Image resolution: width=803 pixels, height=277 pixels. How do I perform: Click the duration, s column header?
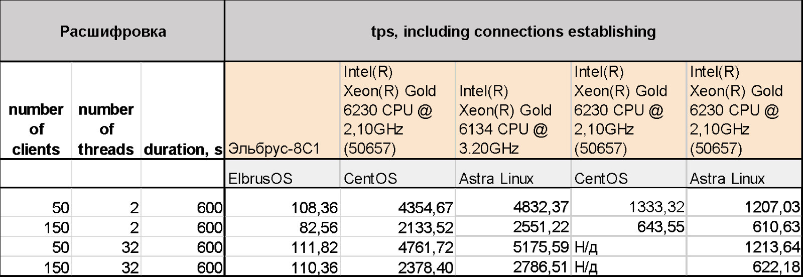pyautogui.click(x=183, y=110)
